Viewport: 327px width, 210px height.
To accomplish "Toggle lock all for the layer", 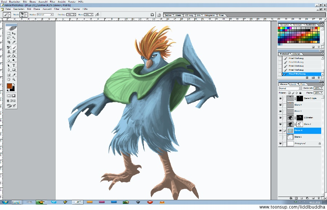I will coord(300,93).
